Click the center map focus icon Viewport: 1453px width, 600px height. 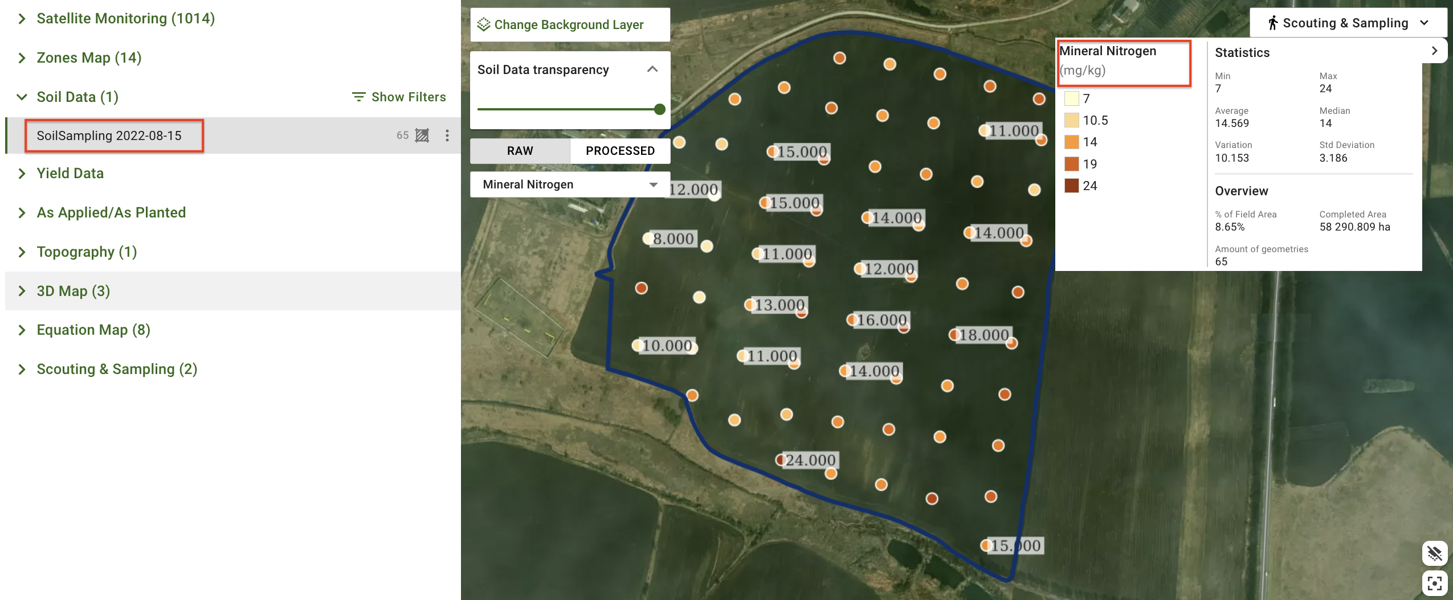coord(1434,583)
